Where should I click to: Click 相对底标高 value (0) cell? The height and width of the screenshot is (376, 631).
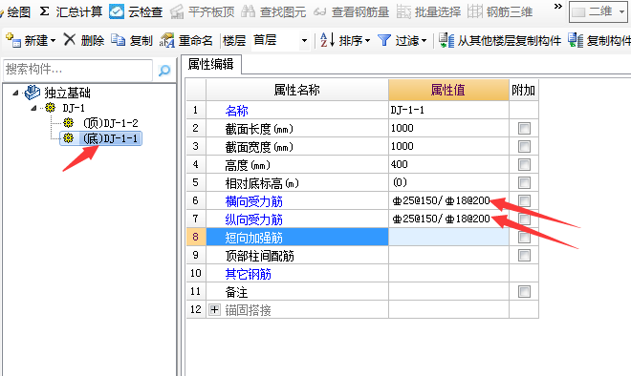(x=448, y=182)
